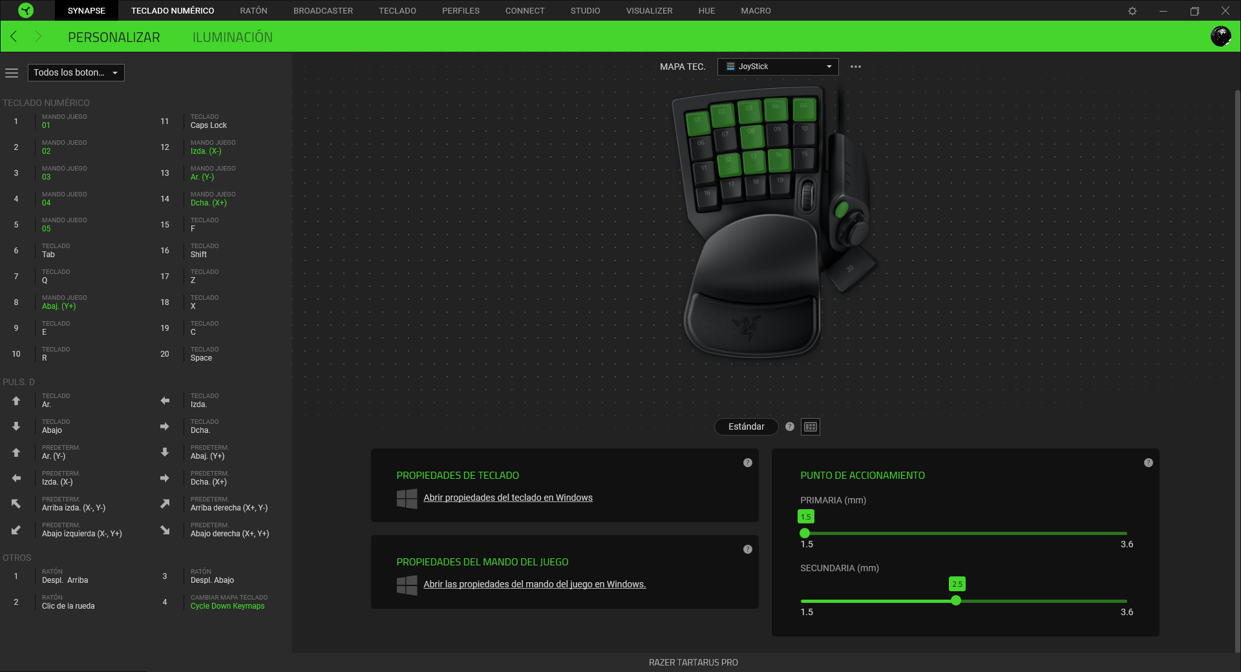Screen dimensions: 1241x672
Task: Switch to the Perfiles tab
Action: (x=461, y=10)
